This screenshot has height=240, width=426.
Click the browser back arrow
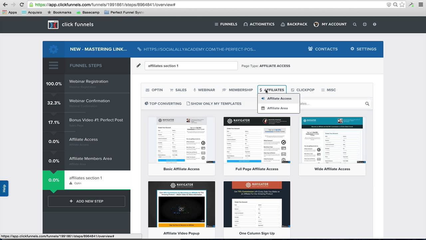pyautogui.click(x=5, y=5)
